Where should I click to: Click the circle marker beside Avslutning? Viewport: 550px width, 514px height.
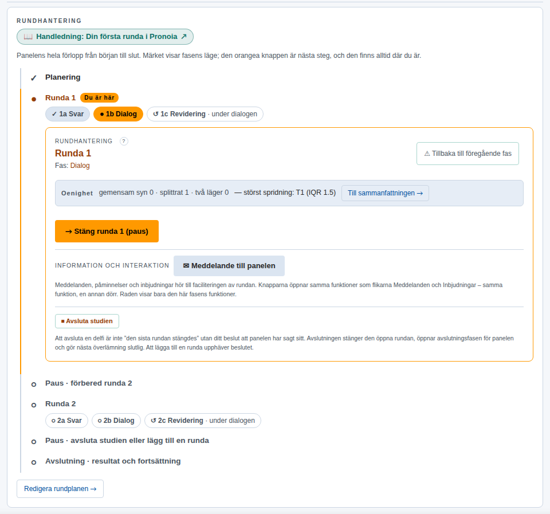(34, 463)
